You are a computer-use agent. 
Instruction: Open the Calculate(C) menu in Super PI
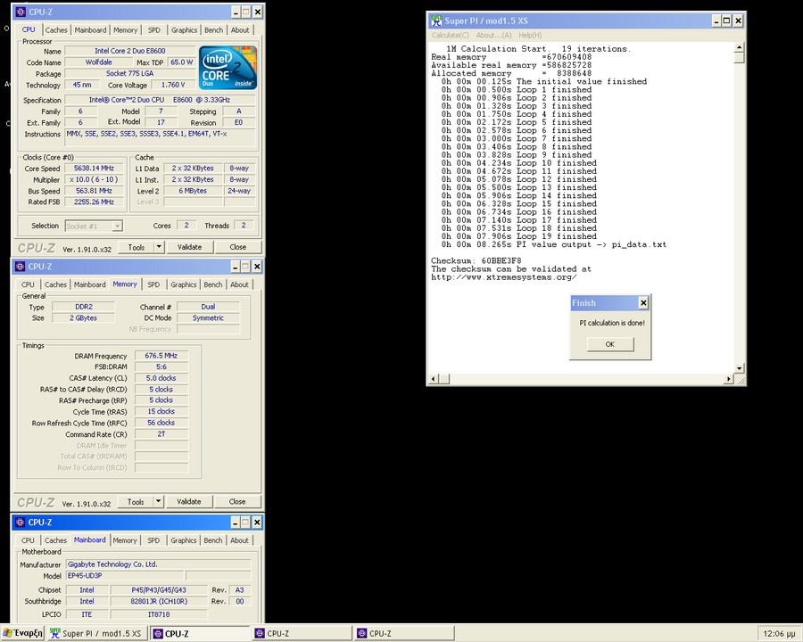[451, 36]
